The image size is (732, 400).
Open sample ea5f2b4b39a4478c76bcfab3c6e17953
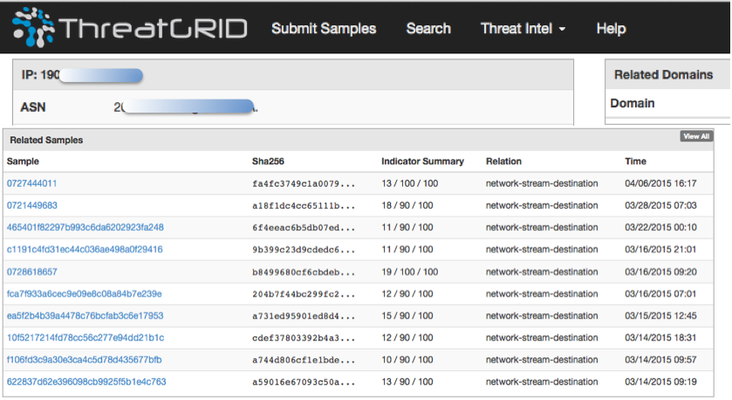pos(86,315)
